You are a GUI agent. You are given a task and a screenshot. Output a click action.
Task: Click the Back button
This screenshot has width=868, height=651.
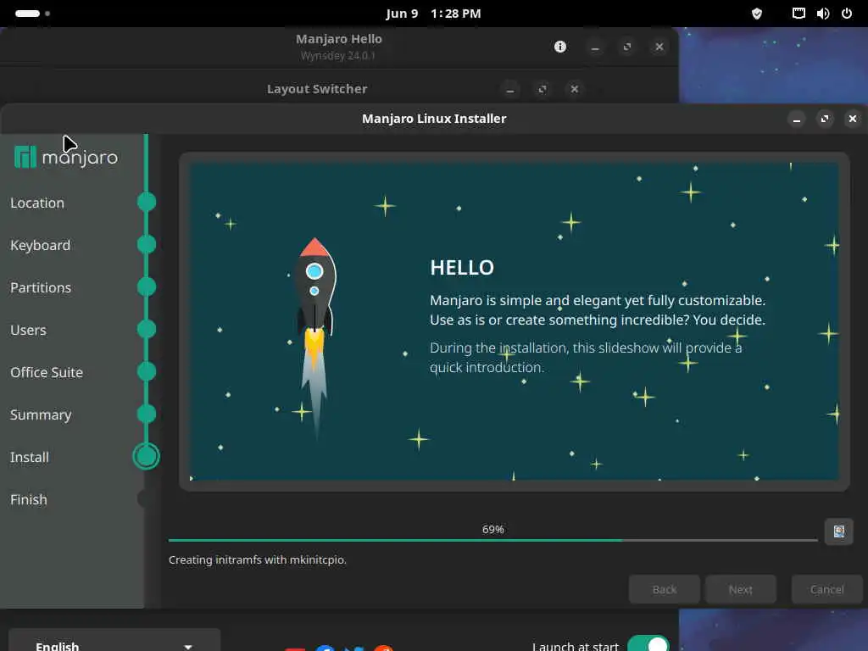tap(665, 590)
